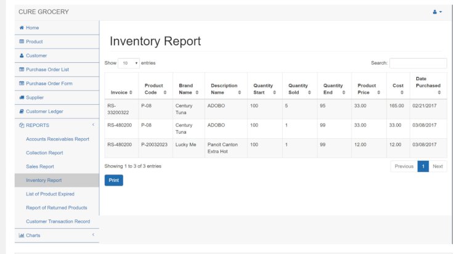Click the Purchase Order Form icon

tap(22, 83)
